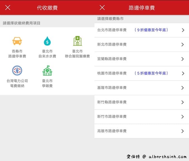Tap the hospital 聯合醫院醫療費 icon
Screen dimensions: 189x161
pyautogui.click(x=77, y=41)
